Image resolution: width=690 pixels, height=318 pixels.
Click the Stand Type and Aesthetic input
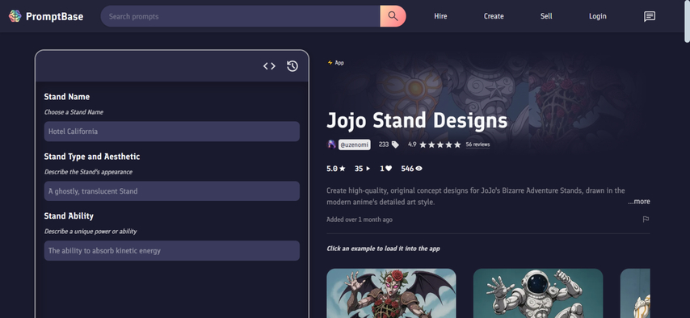pos(171,191)
